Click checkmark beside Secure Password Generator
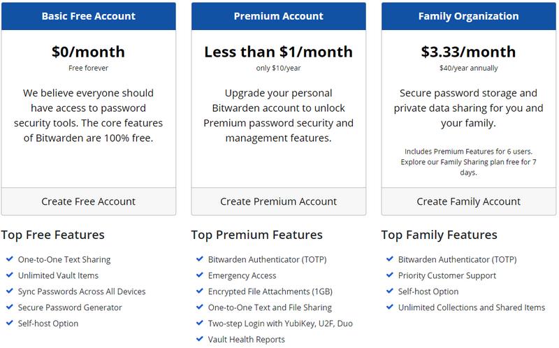Viewport: 559px width, 348px height. point(9,307)
